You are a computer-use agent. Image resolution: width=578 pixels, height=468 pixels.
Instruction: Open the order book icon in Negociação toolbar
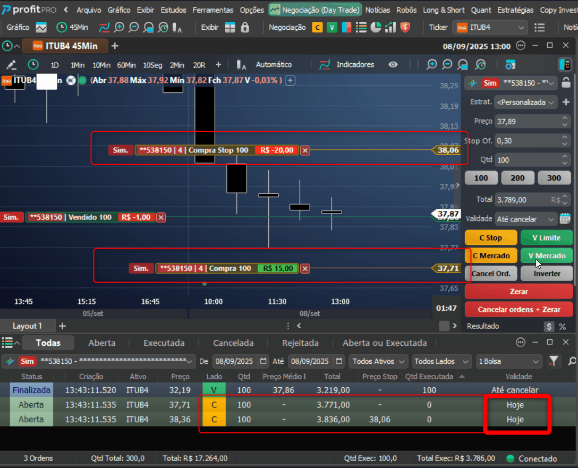(346, 27)
